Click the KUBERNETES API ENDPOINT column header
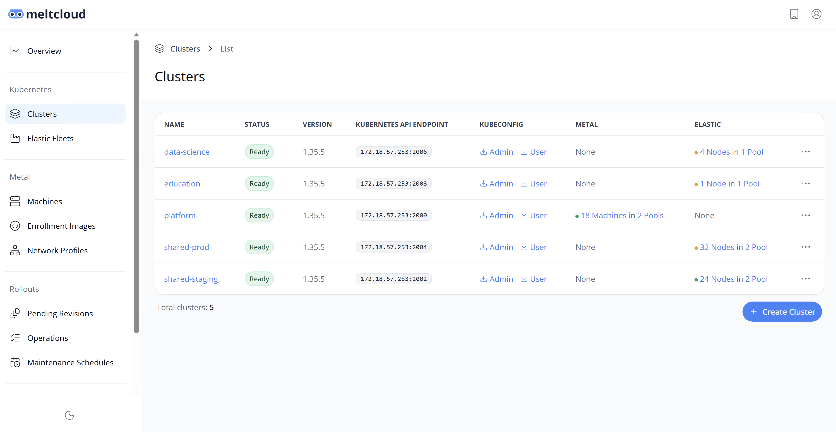 point(402,125)
